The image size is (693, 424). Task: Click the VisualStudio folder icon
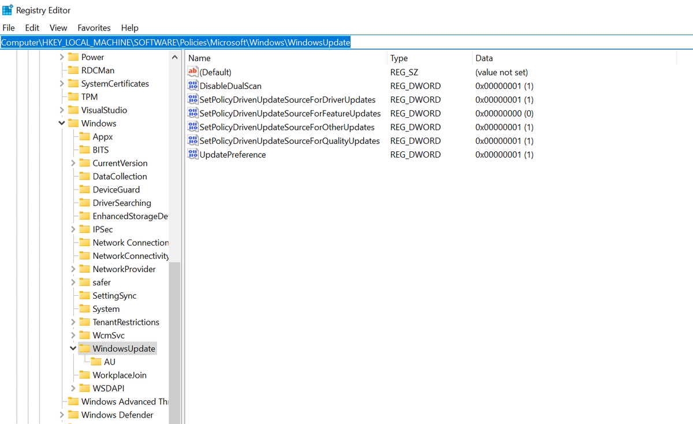click(x=73, y=110)
